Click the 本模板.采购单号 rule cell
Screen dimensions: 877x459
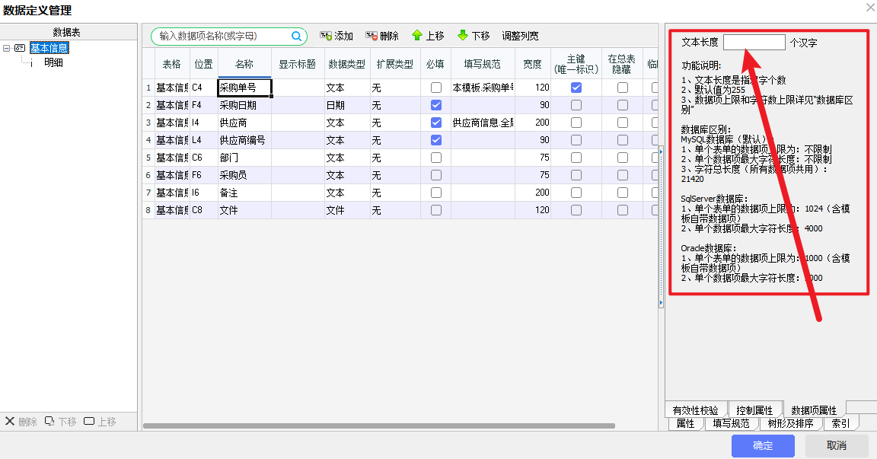pos(483,88)
